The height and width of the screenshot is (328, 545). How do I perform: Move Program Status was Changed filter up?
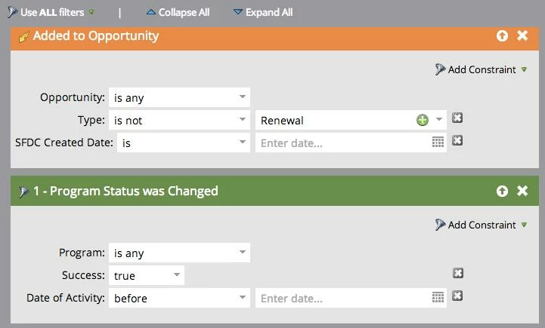[x=503, y=192]
